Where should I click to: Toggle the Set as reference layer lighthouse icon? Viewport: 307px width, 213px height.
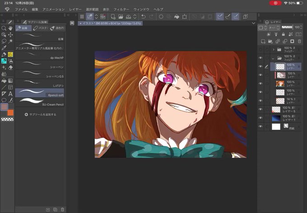click(276, 34)
